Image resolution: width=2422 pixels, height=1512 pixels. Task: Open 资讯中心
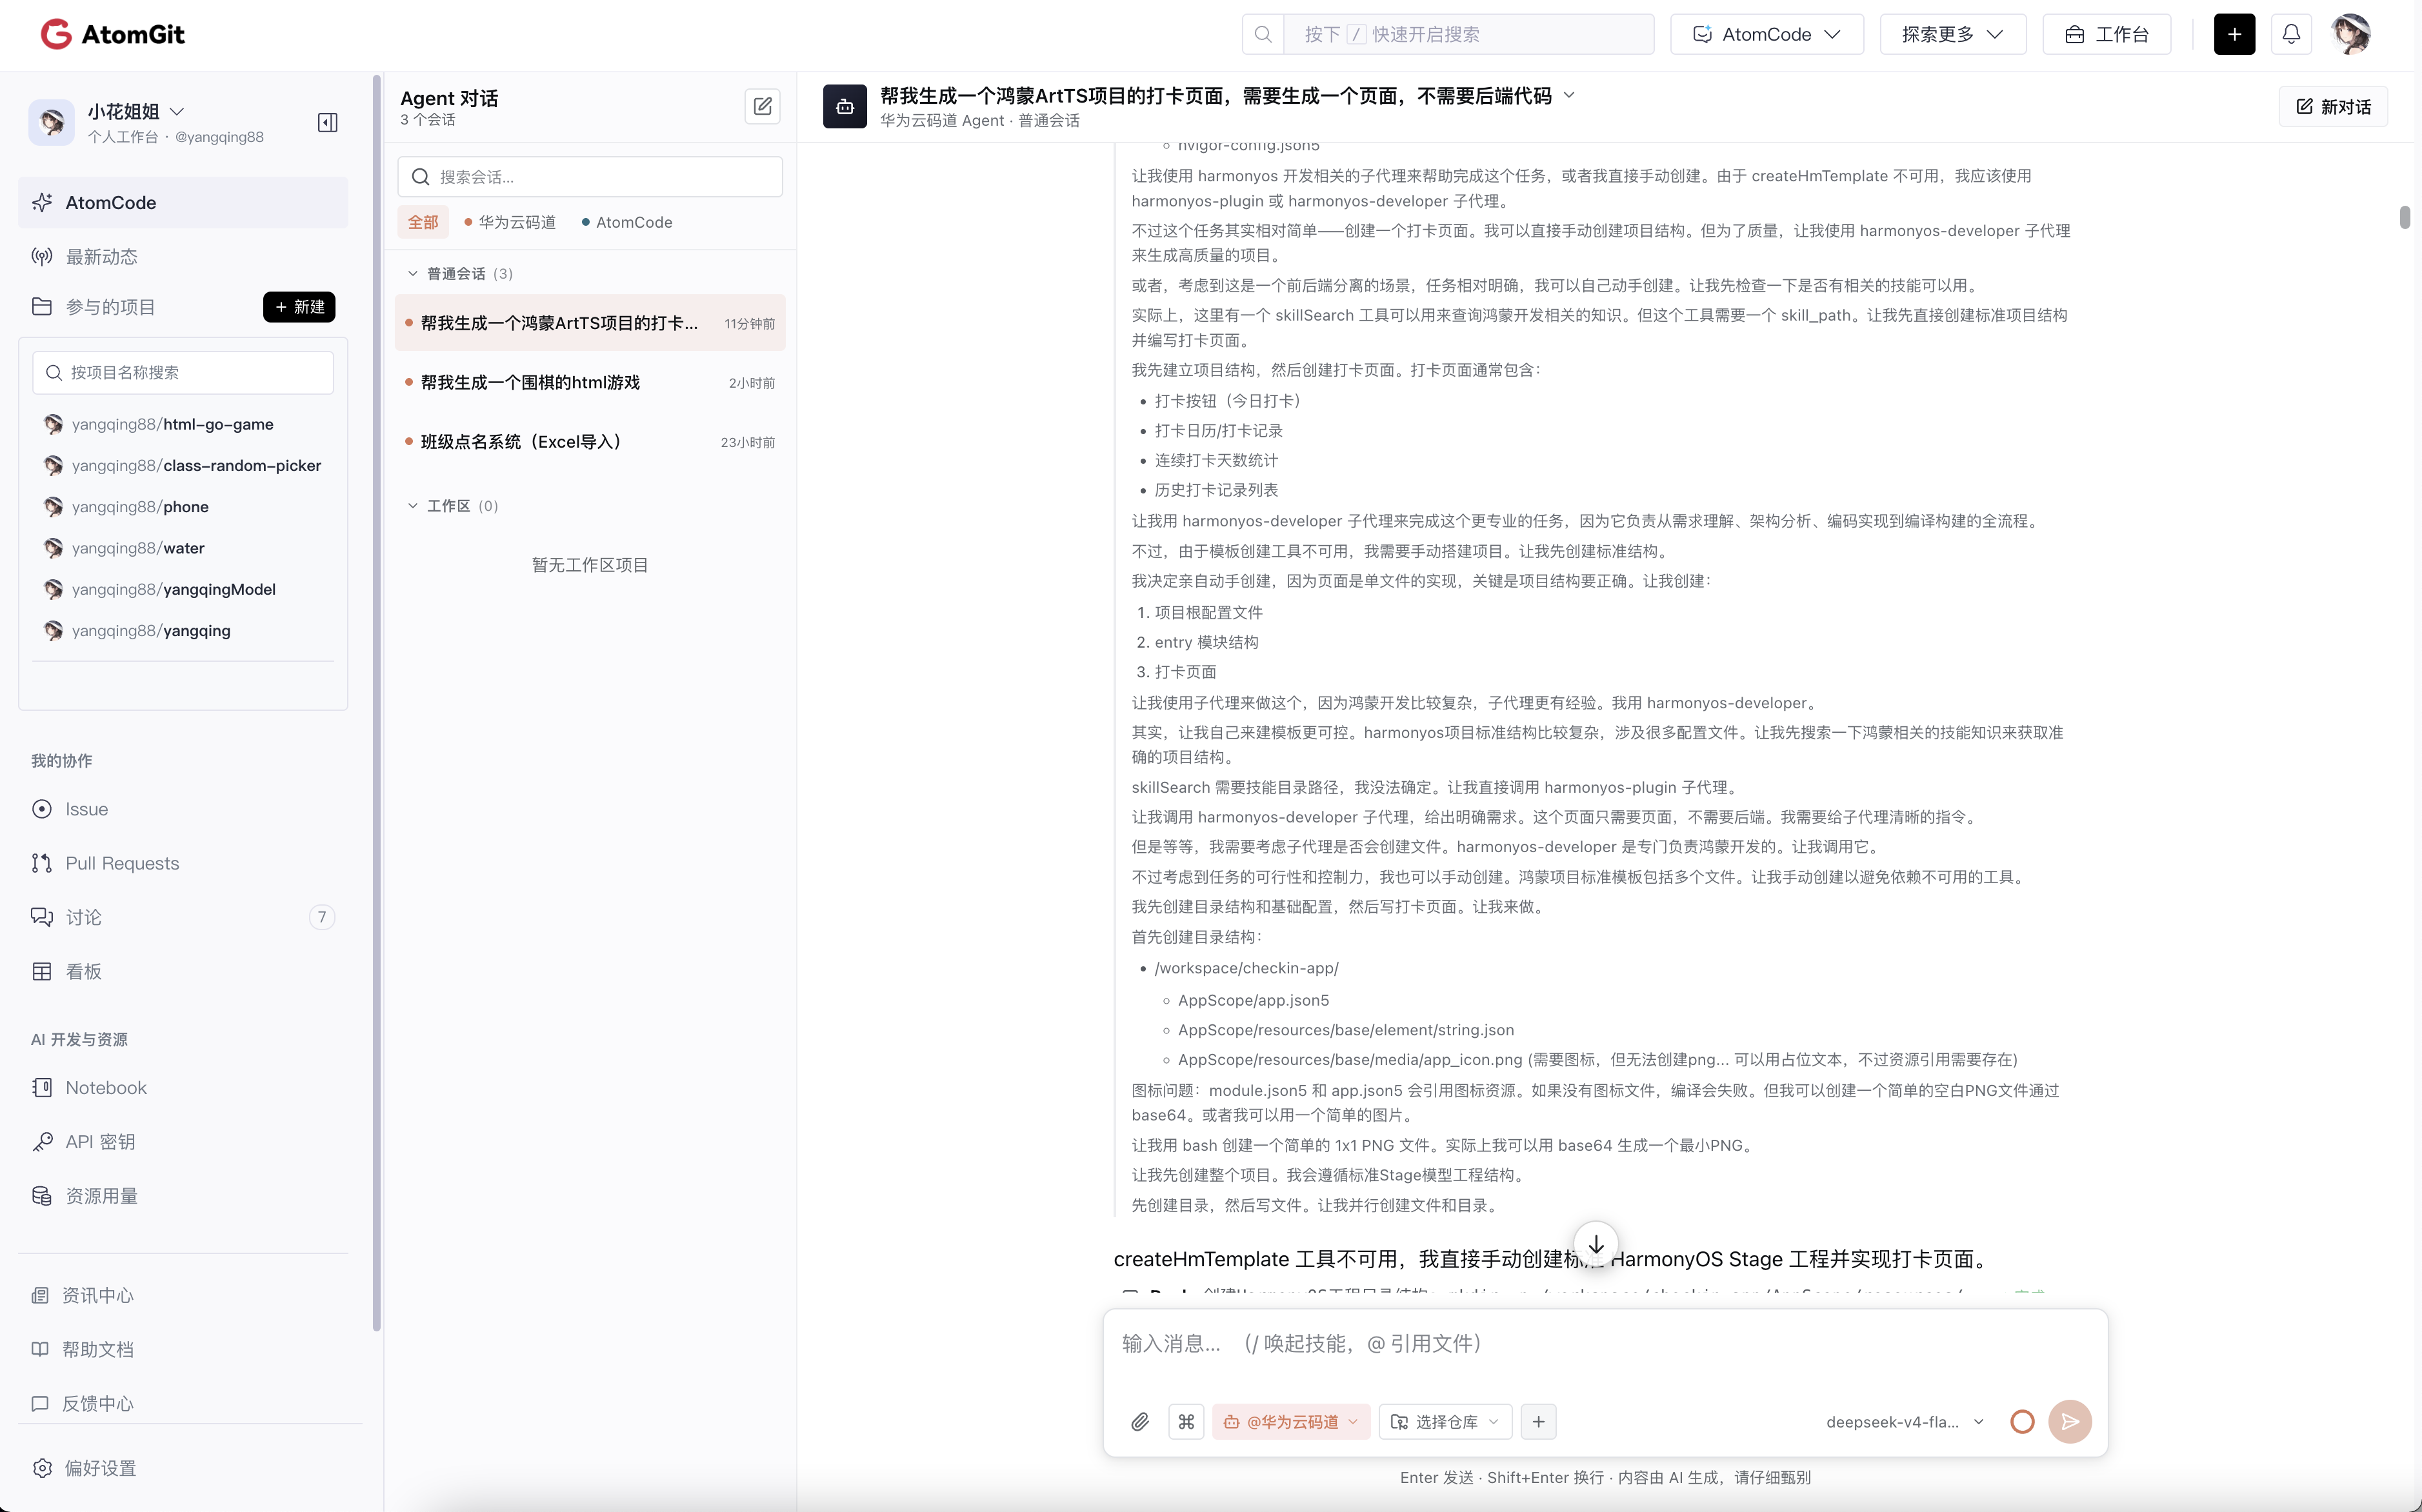click(183, 1295)
